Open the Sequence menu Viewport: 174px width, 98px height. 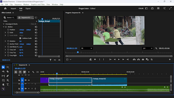(18, 4)
